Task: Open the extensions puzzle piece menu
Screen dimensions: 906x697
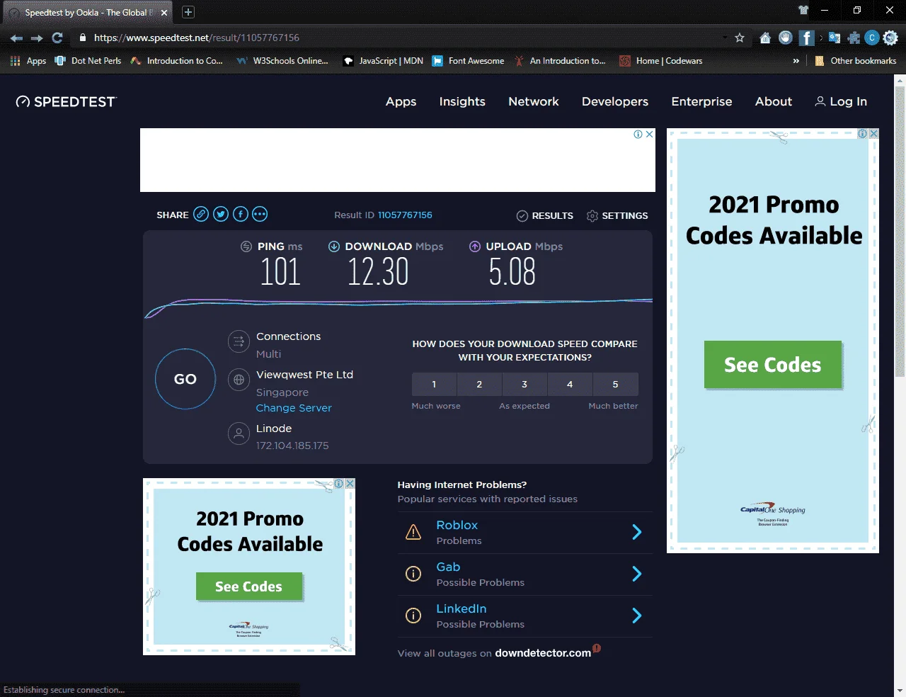Action: [854, 38]
